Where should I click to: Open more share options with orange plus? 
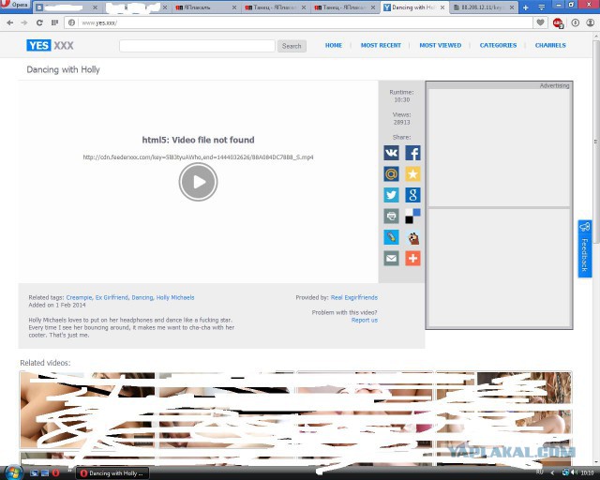[412, 258]
